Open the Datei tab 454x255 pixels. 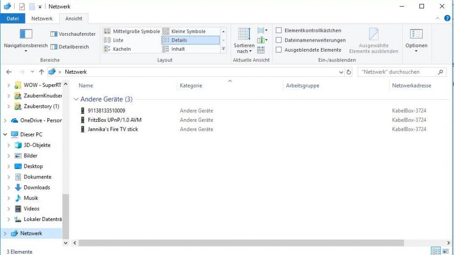pos(12,19)
